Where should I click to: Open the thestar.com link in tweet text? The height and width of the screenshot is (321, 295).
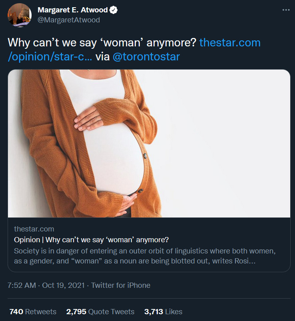(x=230, y=42)
